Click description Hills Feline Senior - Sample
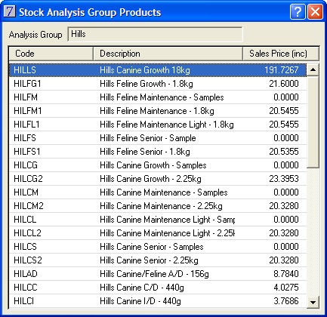Screen dimensions: 327x317 pyautogui.click(x=148, y=138)
